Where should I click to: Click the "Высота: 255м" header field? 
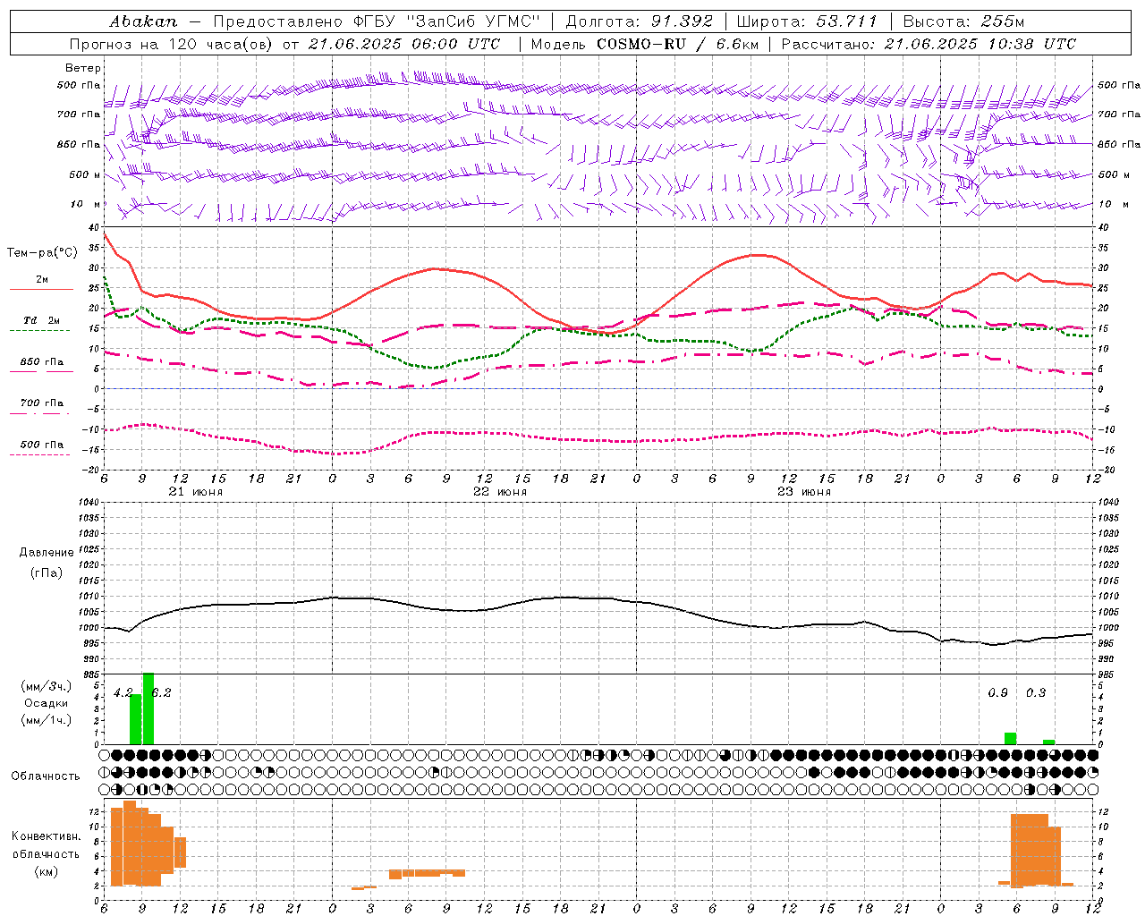tap(963, 21)
